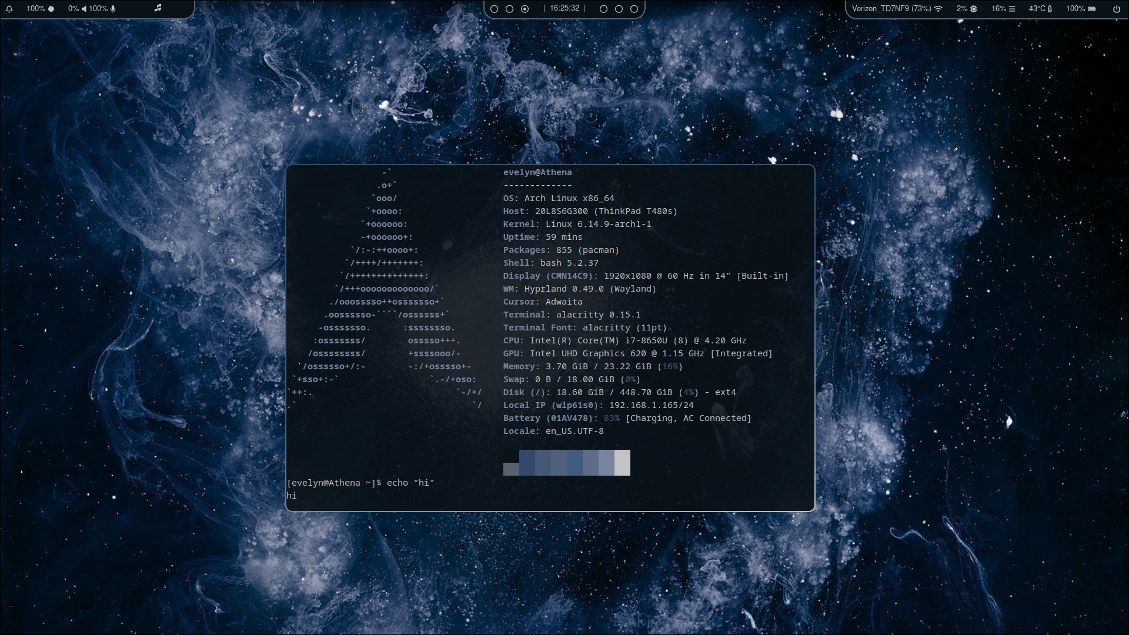The width and height of the screenshot is (1129, 635).
Task: Click the 100% battery indicator
Action: (1081, 9)
